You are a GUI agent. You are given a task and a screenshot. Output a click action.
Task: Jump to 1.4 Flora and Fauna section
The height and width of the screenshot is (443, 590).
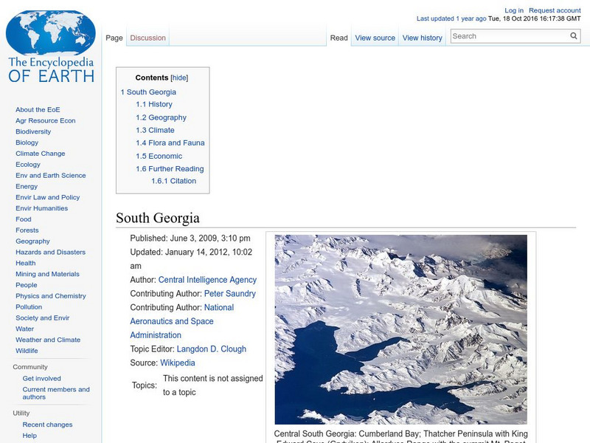[x=170, y=142]
